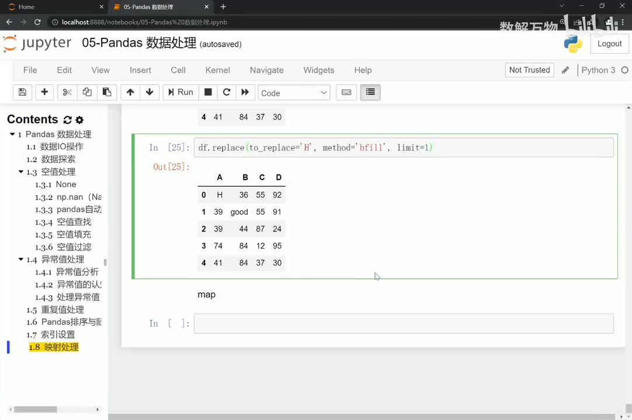Go to highlighted section 1.8 映射处理
The image size is (632, 420).
[54, 347]
